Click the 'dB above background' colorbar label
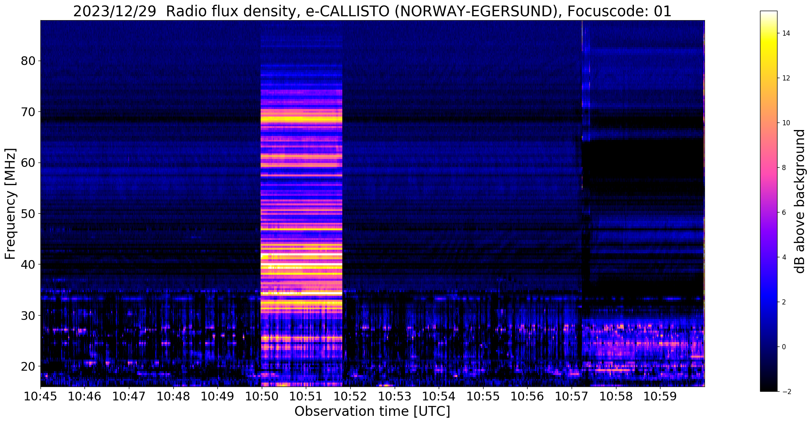 point(800,201)
